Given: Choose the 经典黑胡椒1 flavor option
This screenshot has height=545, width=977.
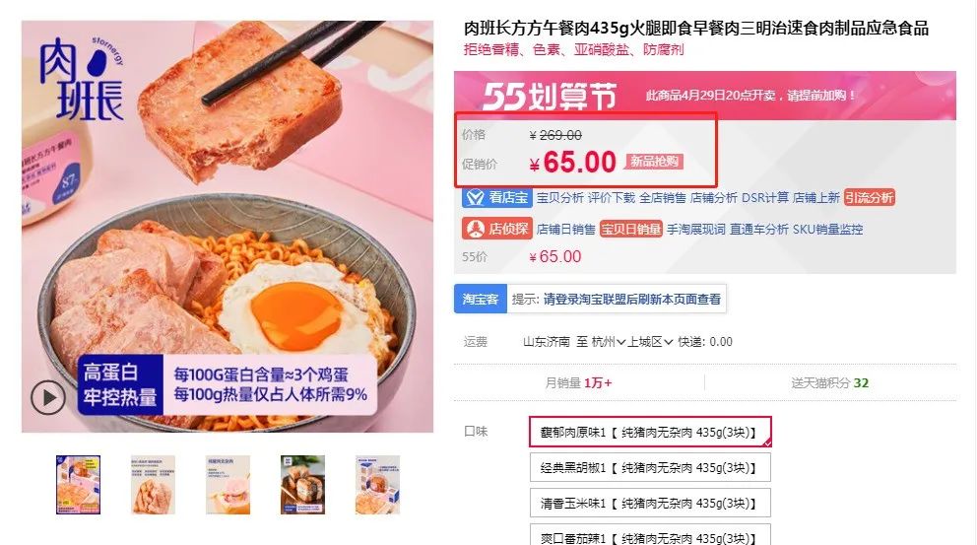Looking at the screenshot, I should point(650,468).
